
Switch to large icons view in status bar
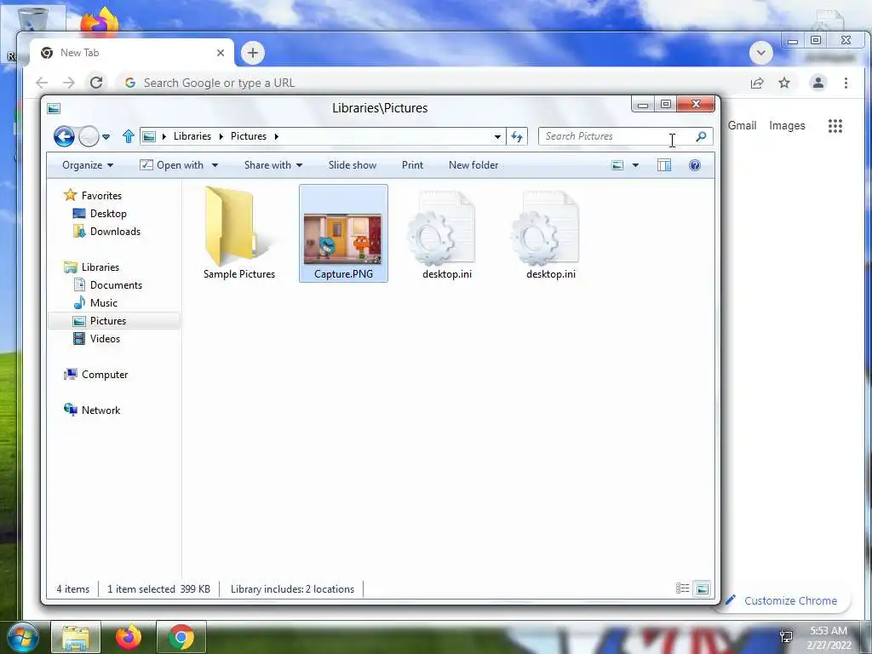pyautogui.click(x=703, y=588)
